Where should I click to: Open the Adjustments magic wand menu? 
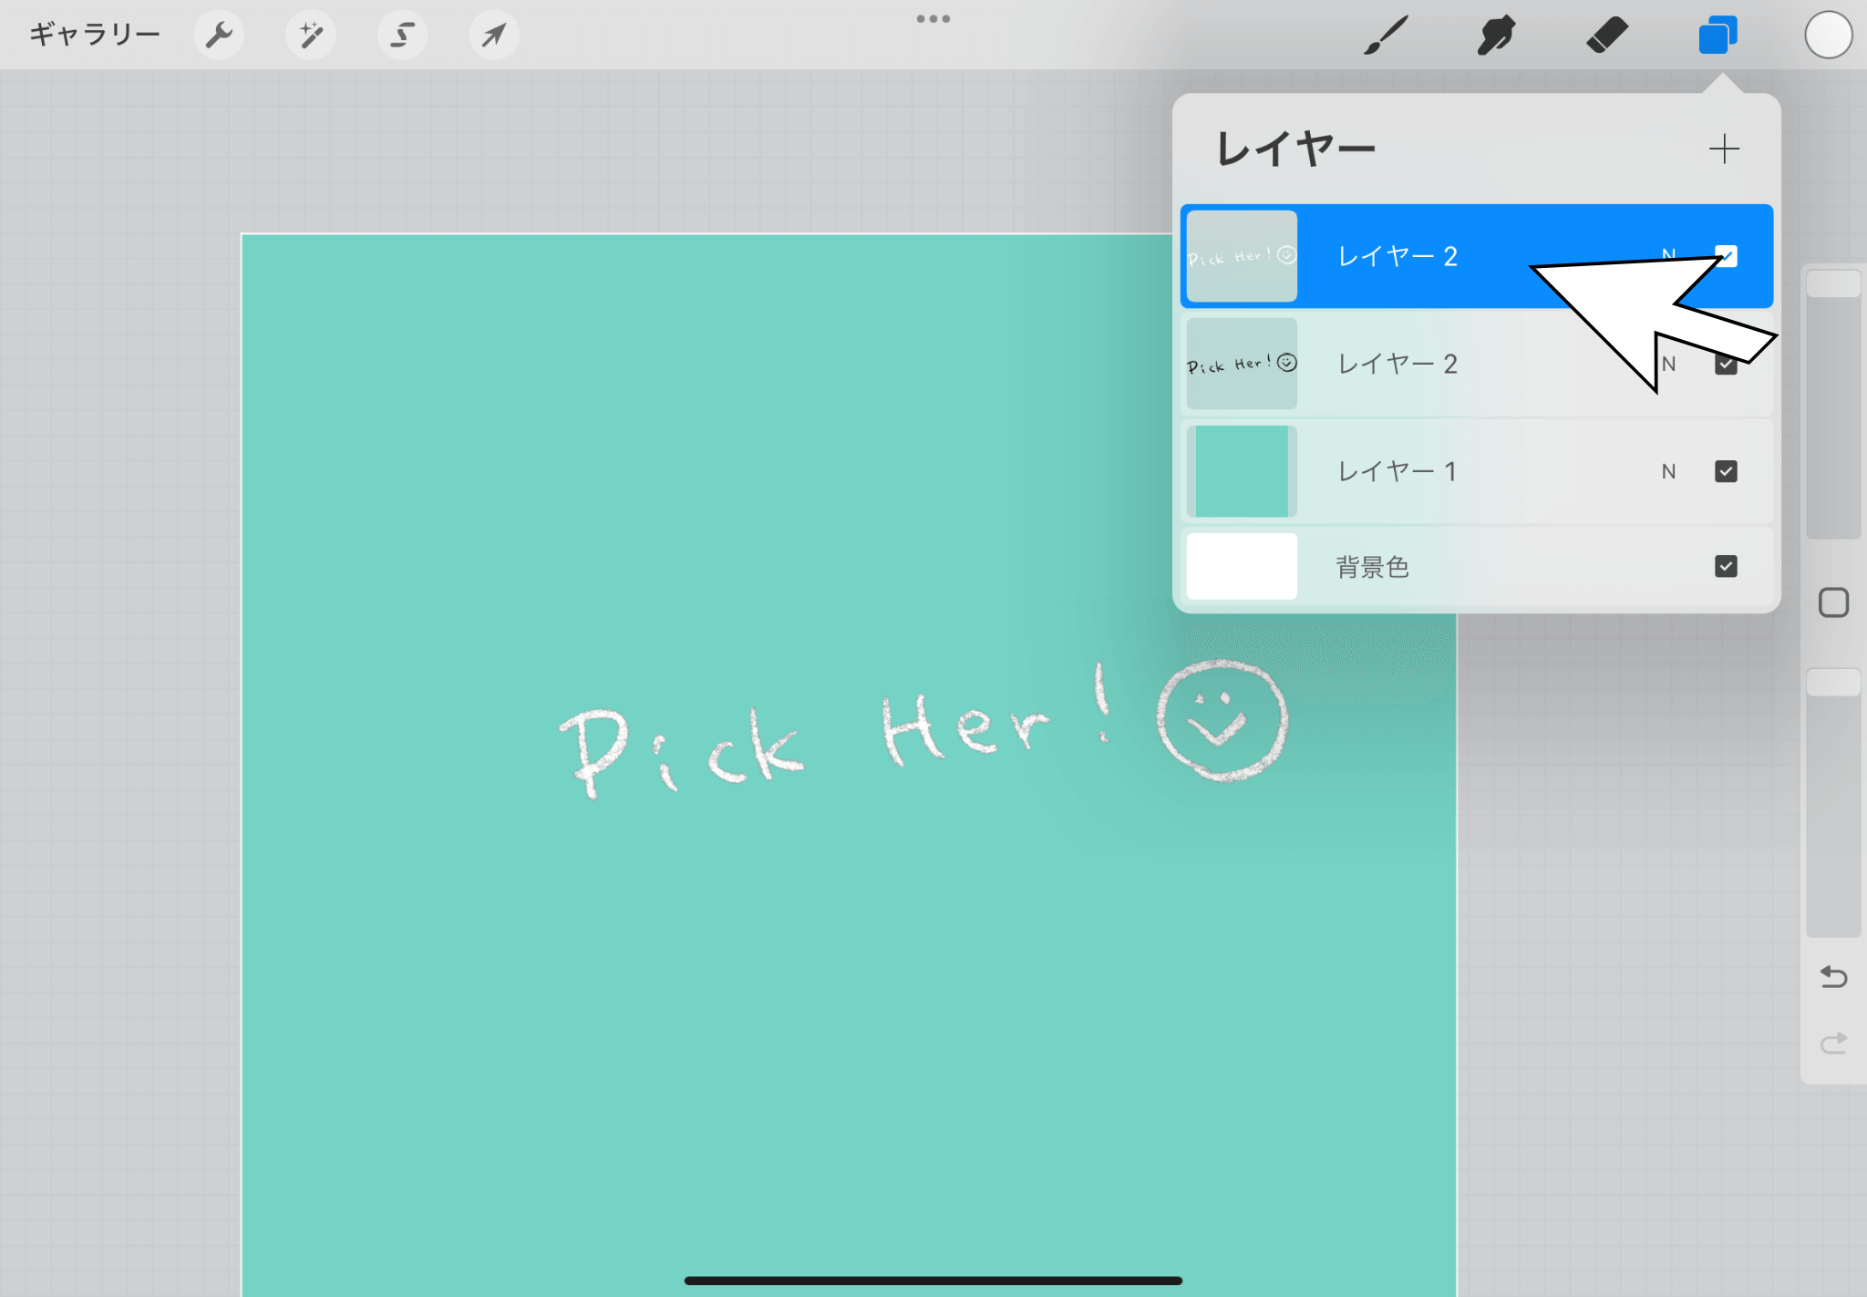[x=311, y=36]
